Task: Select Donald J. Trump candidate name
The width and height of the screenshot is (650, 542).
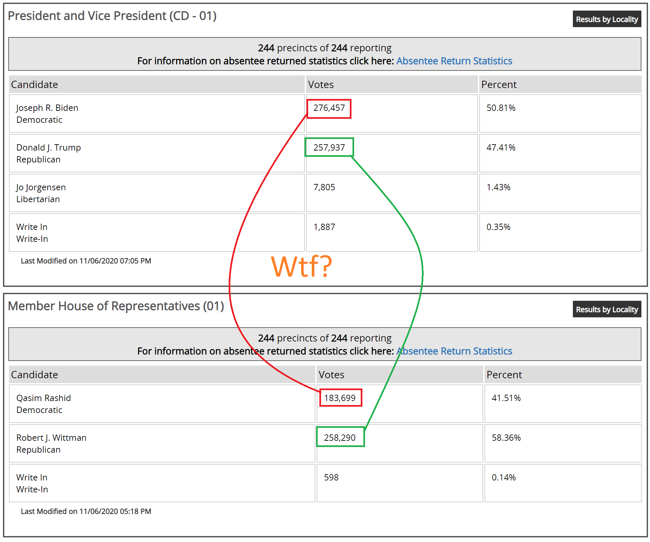Action: coord(49,148)
